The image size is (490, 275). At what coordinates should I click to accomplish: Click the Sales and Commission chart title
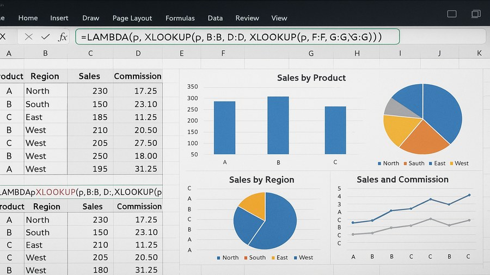coord(402,179)
